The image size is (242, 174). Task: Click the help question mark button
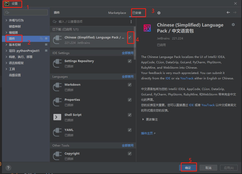[x=8, y=168]
